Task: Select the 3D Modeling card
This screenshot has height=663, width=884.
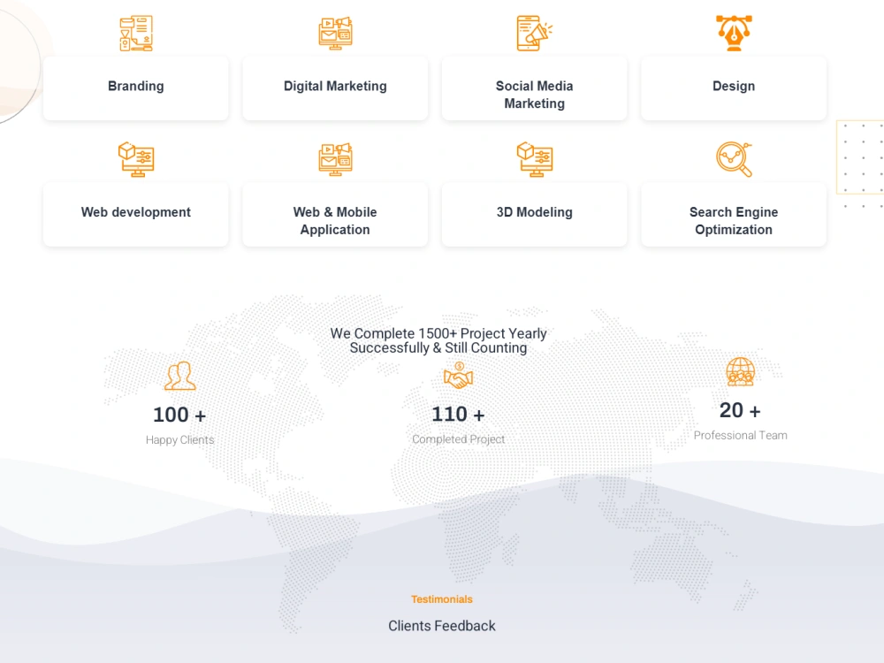Action: (535, 214)
